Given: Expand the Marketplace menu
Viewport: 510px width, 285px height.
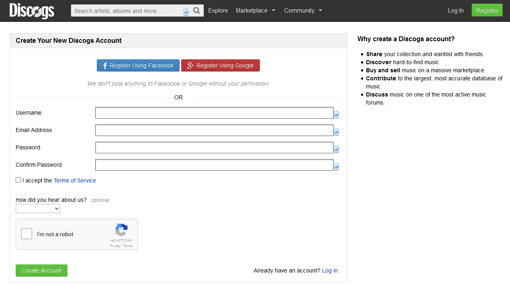Looking at the screenshot, I should point(255,10).
